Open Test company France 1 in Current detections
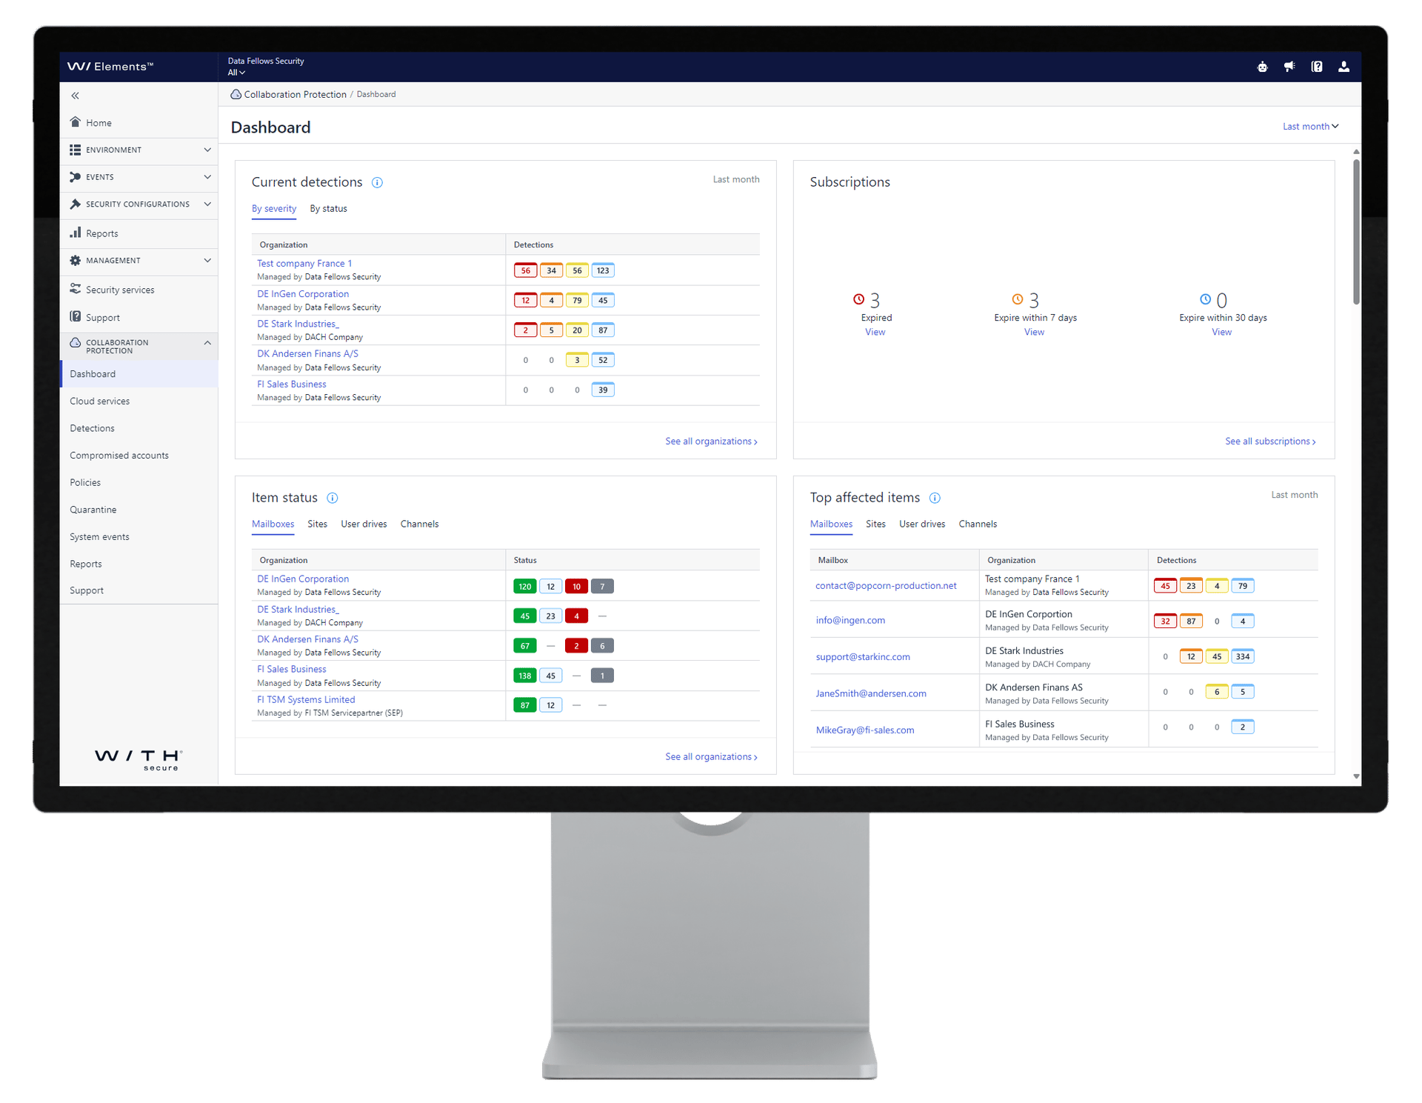The image size is (1422, 1103). pos(304,264)
